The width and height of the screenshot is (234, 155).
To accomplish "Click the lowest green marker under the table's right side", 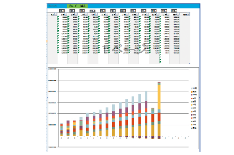I will click(160, 62).
